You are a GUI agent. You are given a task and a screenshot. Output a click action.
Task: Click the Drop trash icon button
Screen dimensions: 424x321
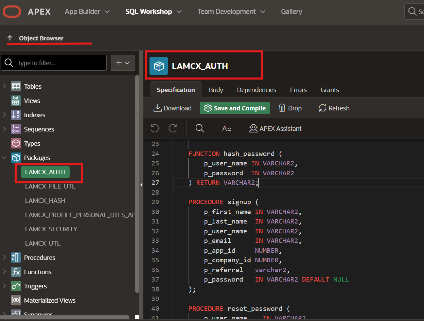pyautogui.click(x=290, y=108)
